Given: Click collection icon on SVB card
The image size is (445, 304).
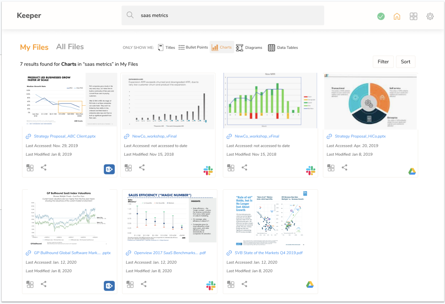Looking at the screenshot, I should (231, 284).
